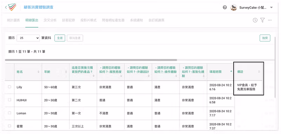The width and height of the screenshot is (281, 134).
Task: Expand the account dropdown arrow
Action: pyautogui.click(x=271, y=7)
